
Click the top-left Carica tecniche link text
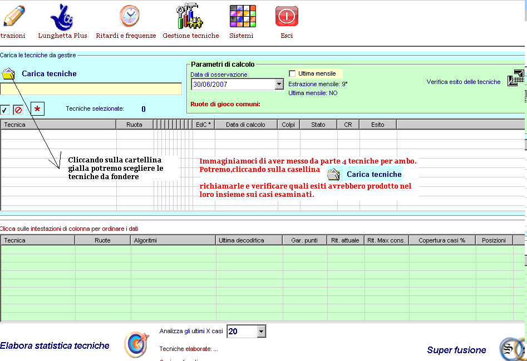pos(49,73)
